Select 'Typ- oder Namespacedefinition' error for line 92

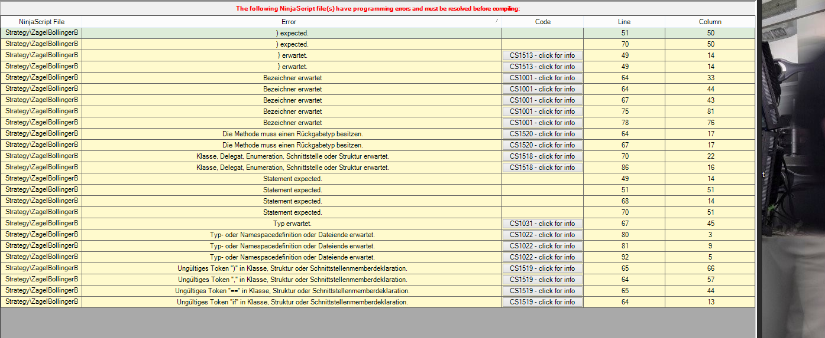(292, 257)
